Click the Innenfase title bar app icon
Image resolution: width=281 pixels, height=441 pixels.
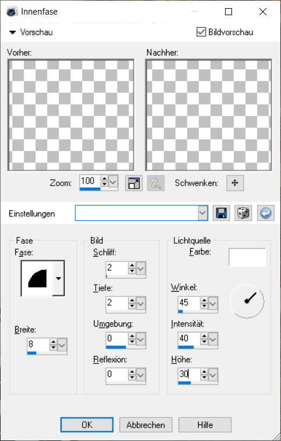tap(12, 12)
